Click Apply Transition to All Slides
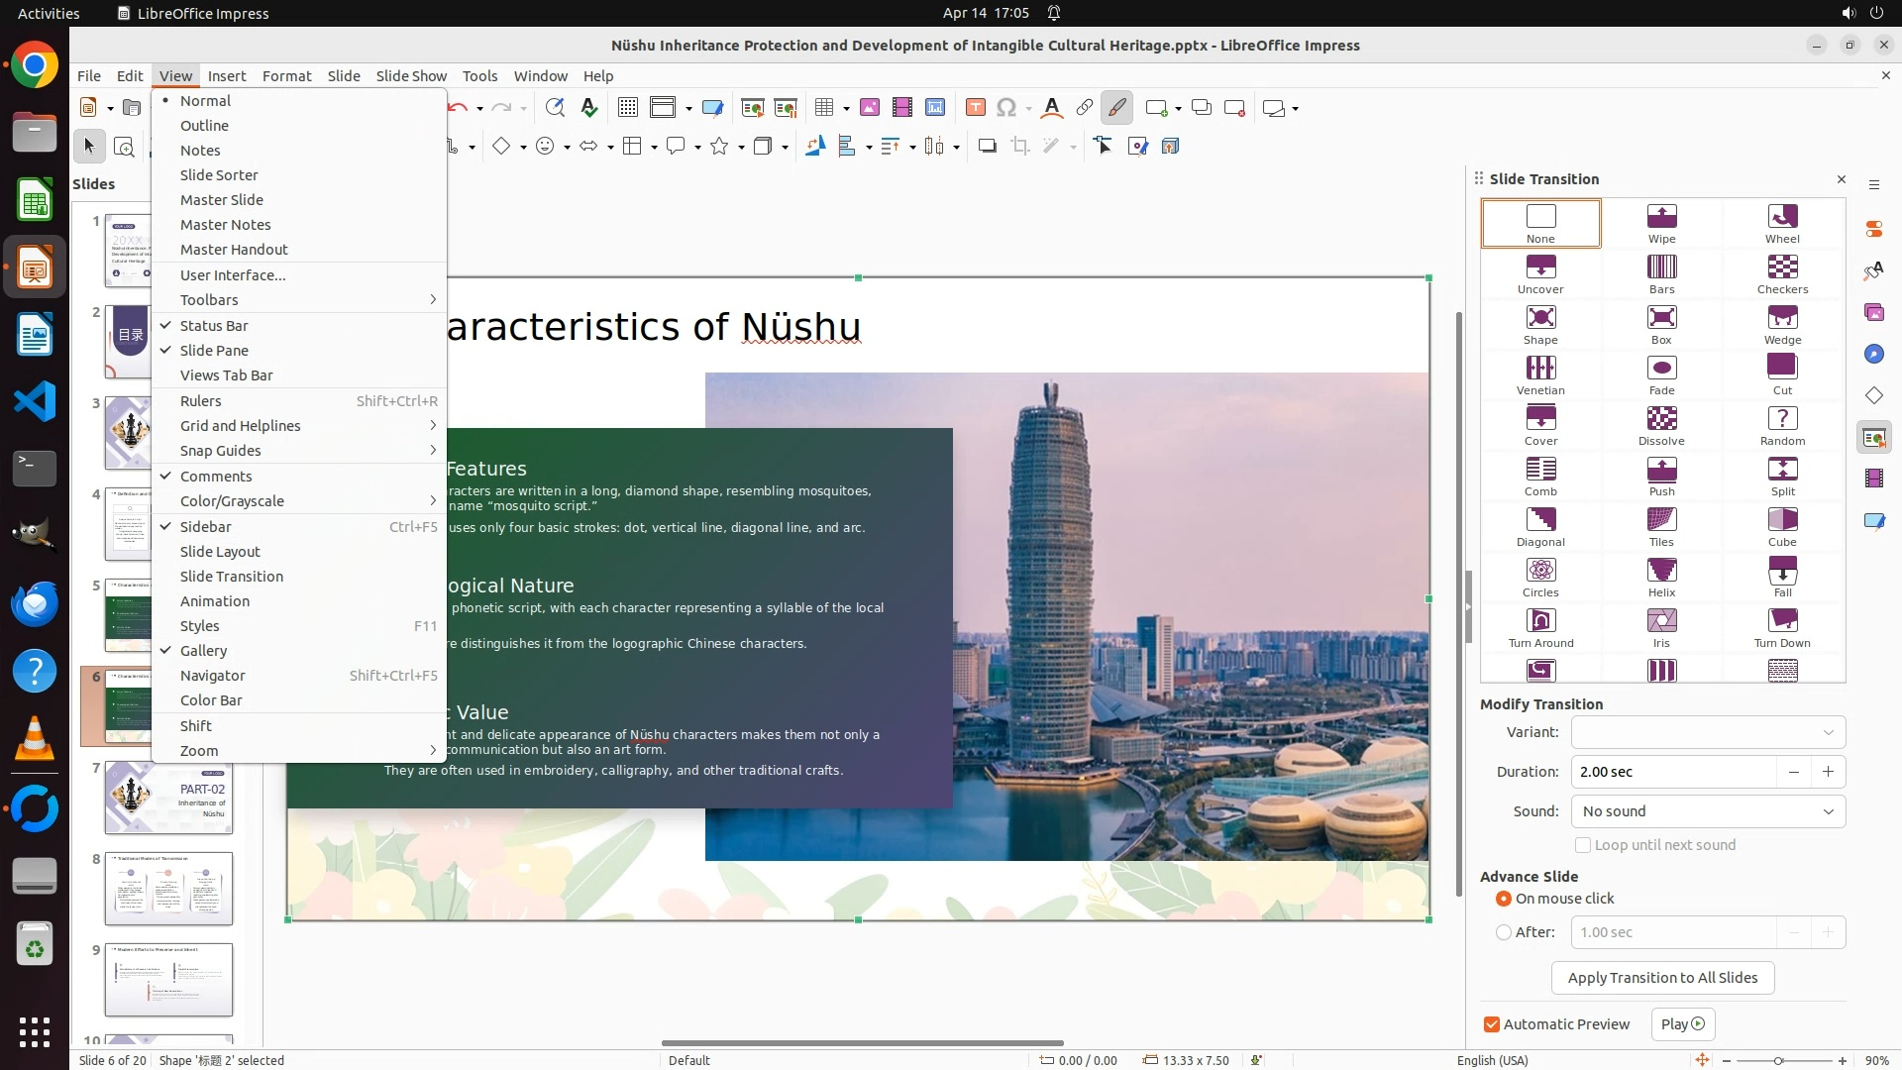The image size is (1902, 1070). point(1662,978)
